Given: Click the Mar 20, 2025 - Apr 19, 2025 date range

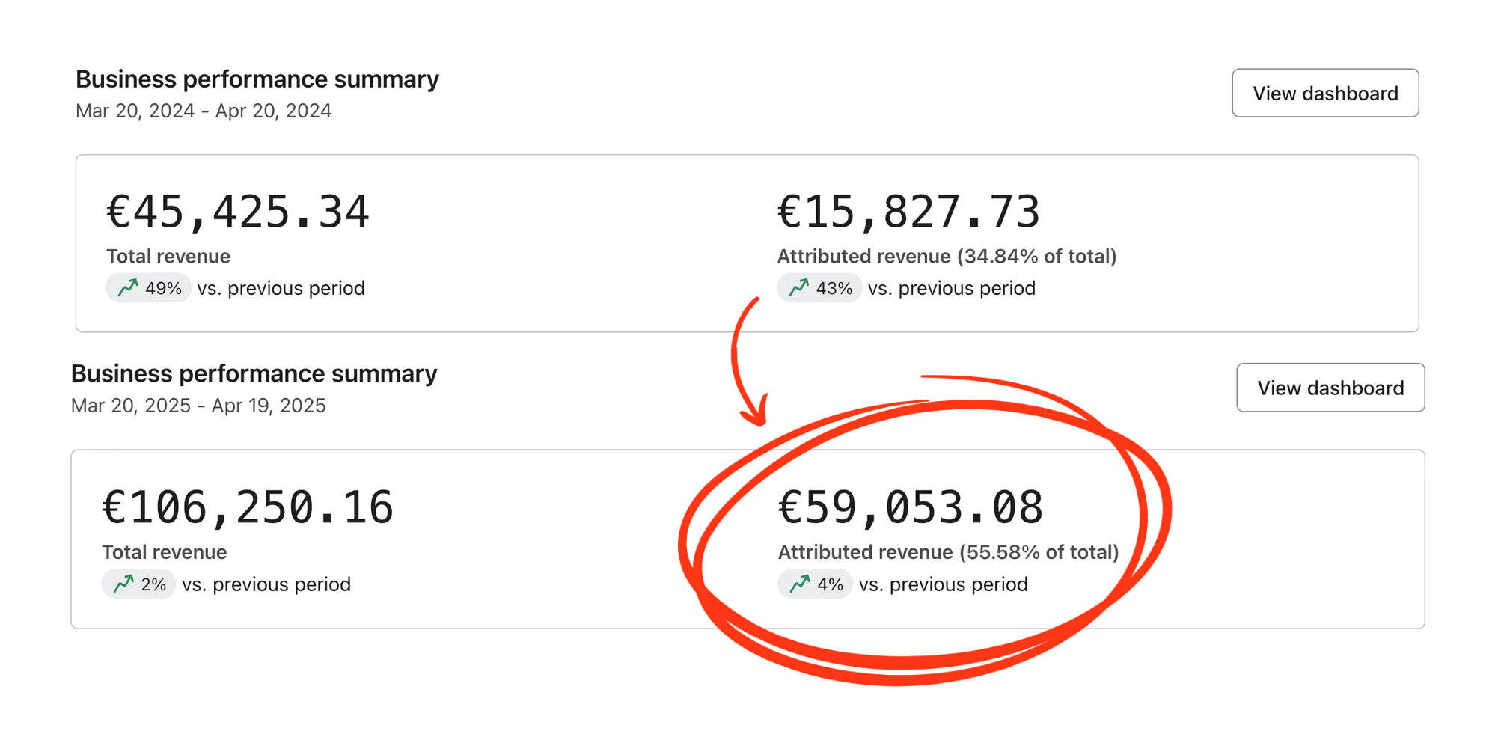Looking at the screenshot, I should [198, 406].
